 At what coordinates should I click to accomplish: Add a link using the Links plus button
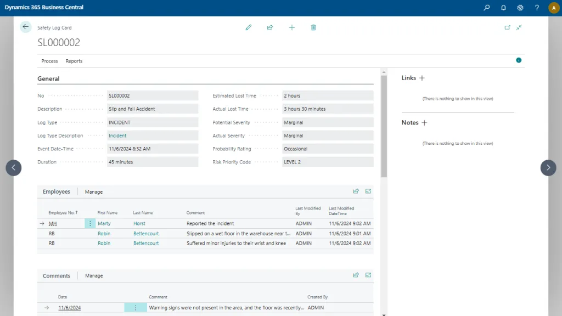421,77
